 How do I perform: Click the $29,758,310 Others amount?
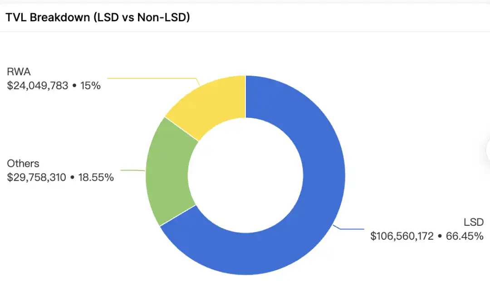coord(38,177)
